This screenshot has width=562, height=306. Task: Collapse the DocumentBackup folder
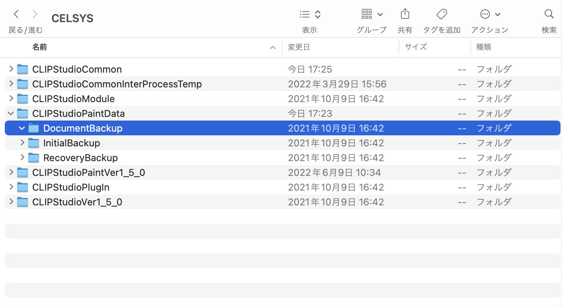(22, 128)
